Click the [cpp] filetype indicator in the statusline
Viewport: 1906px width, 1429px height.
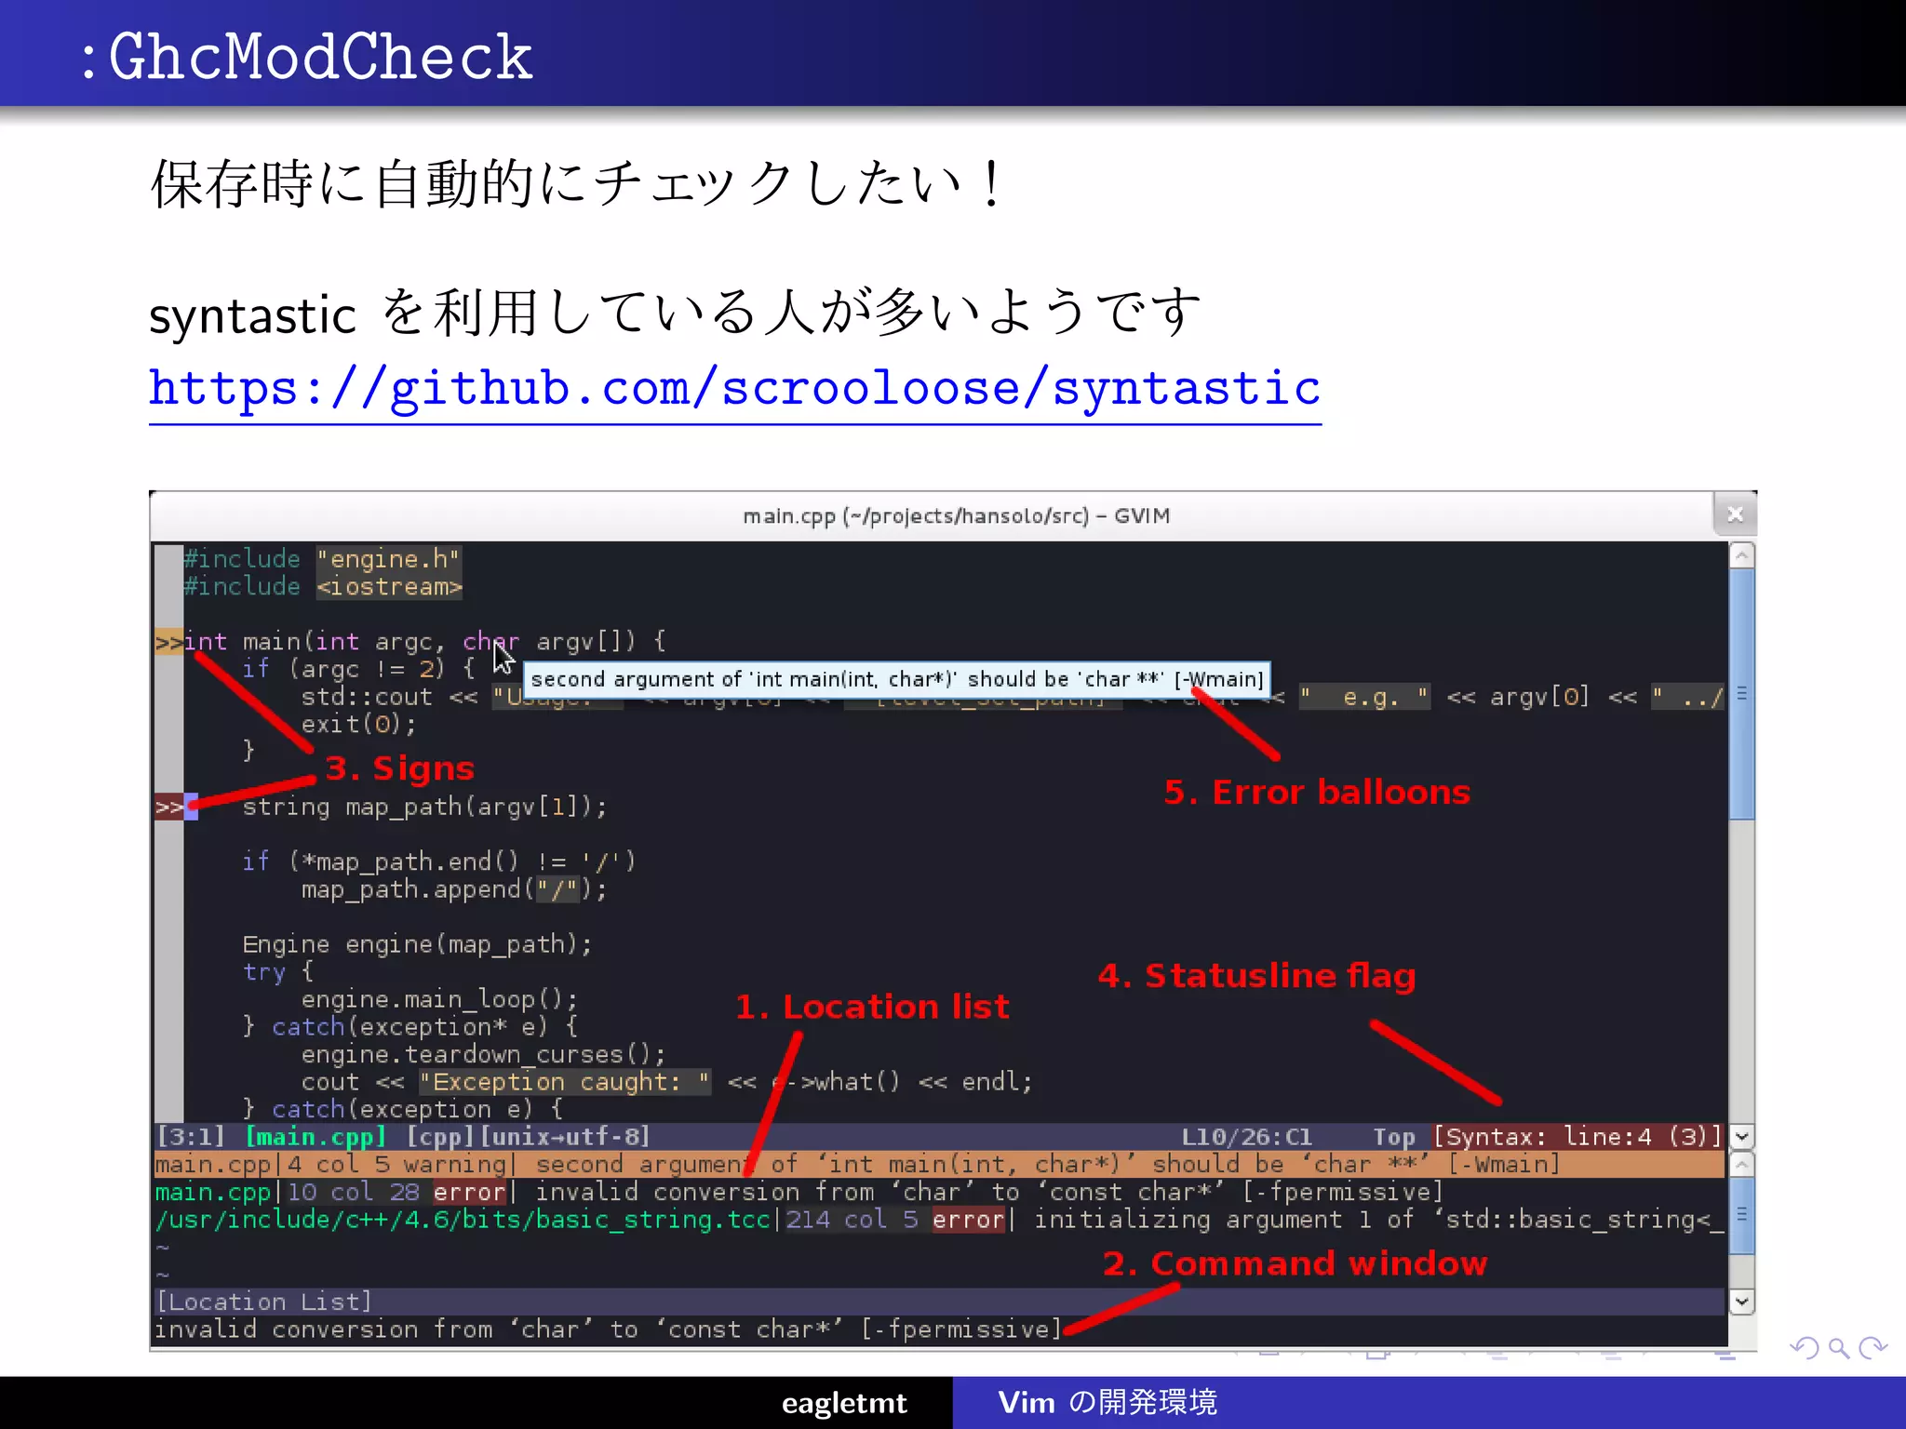pos(440,1137)
